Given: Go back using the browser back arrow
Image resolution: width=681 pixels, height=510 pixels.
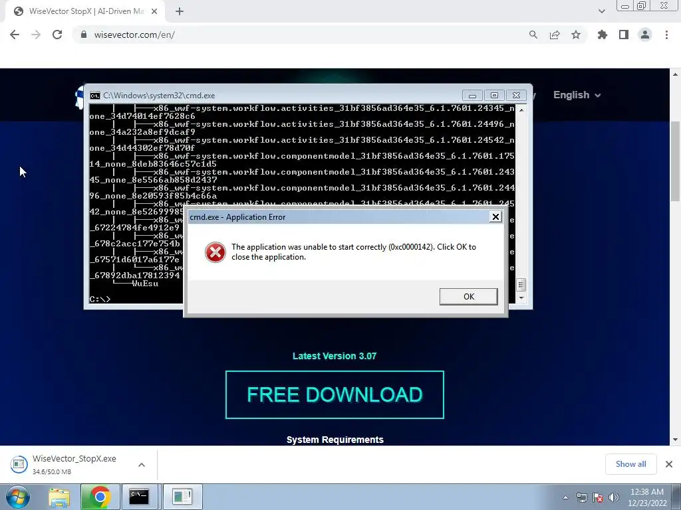Looking at the screenshot, I should click(x=15, y=35).
